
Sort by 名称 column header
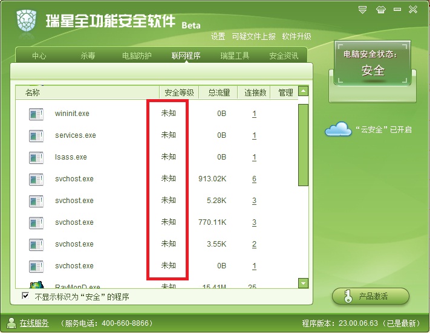[87, 92]
